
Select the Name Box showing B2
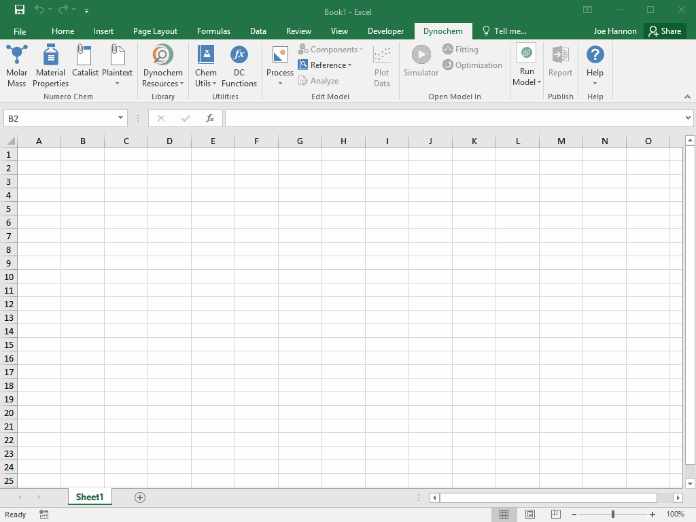[61, 118]
